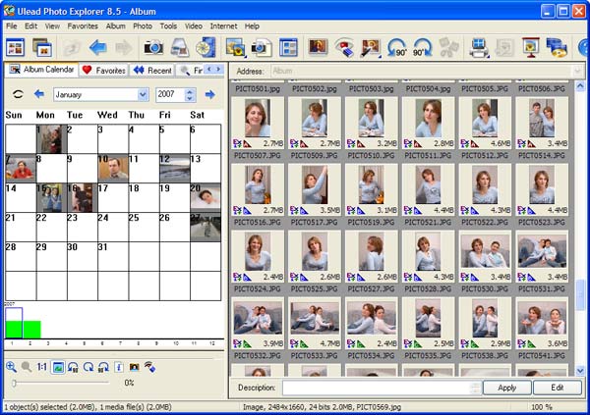This screenshot has height=415, width=590.
Task: Open the Album menu
Action: pos(115,26)
